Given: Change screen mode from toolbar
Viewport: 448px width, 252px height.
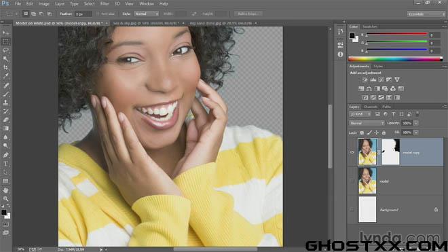Looking at the screenshot, I should pos(5,233).
